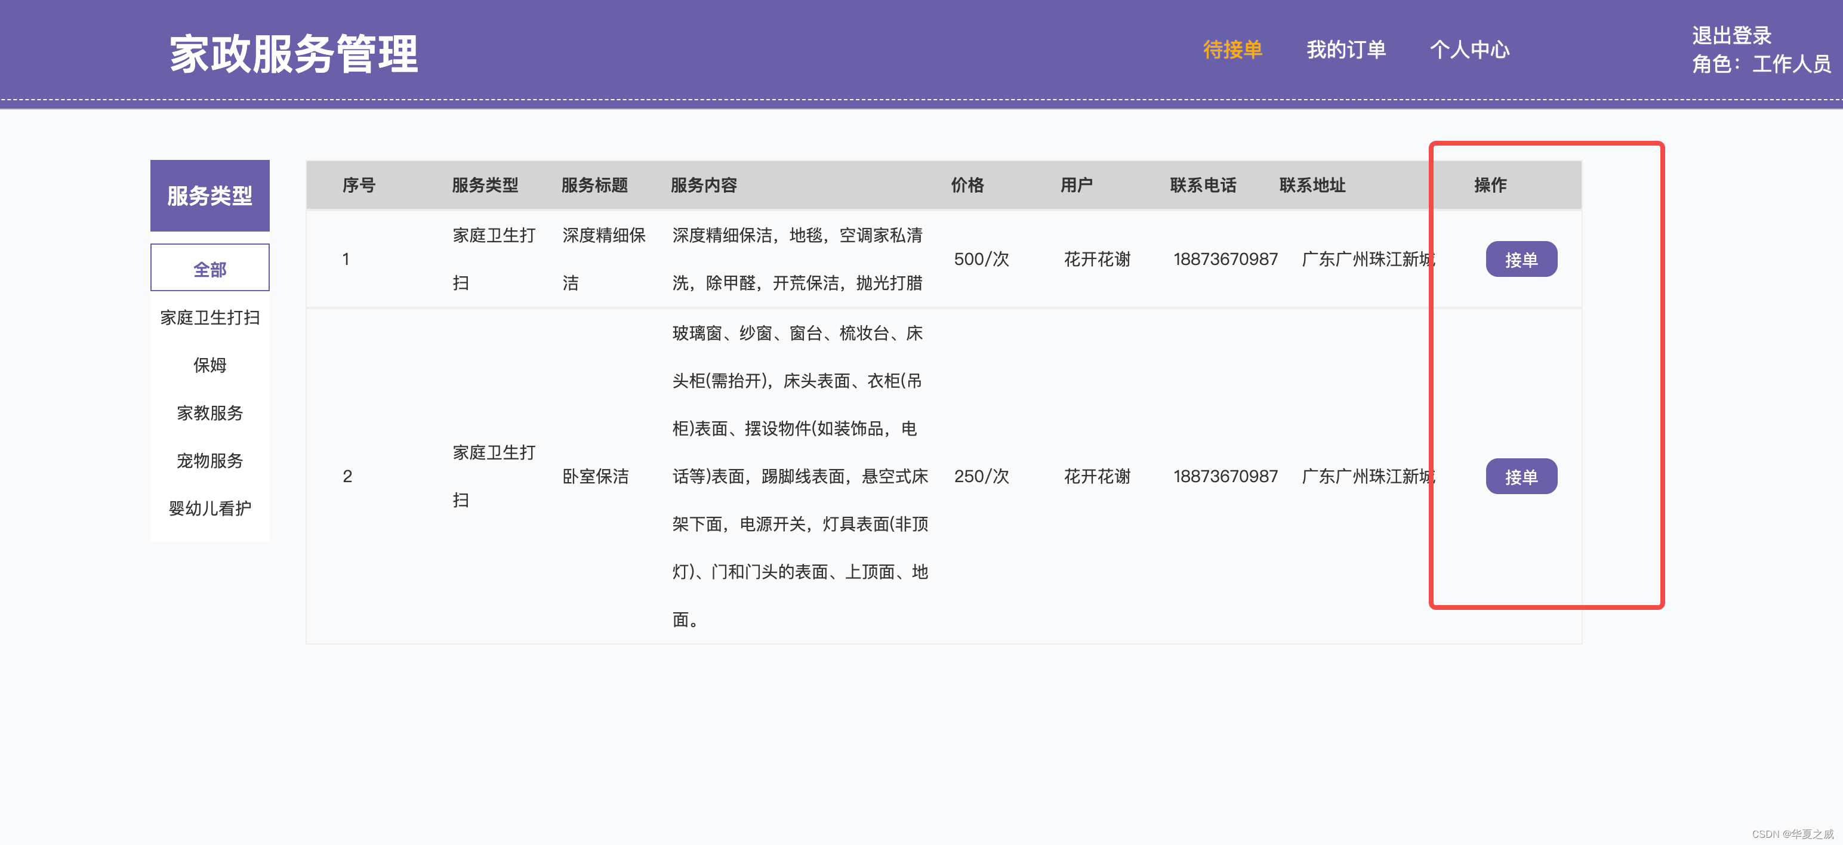Viewport: 1843px width, 845px height.
Task: Accept the 卧室保洁 order with 接单
Action: (1521, 477)
